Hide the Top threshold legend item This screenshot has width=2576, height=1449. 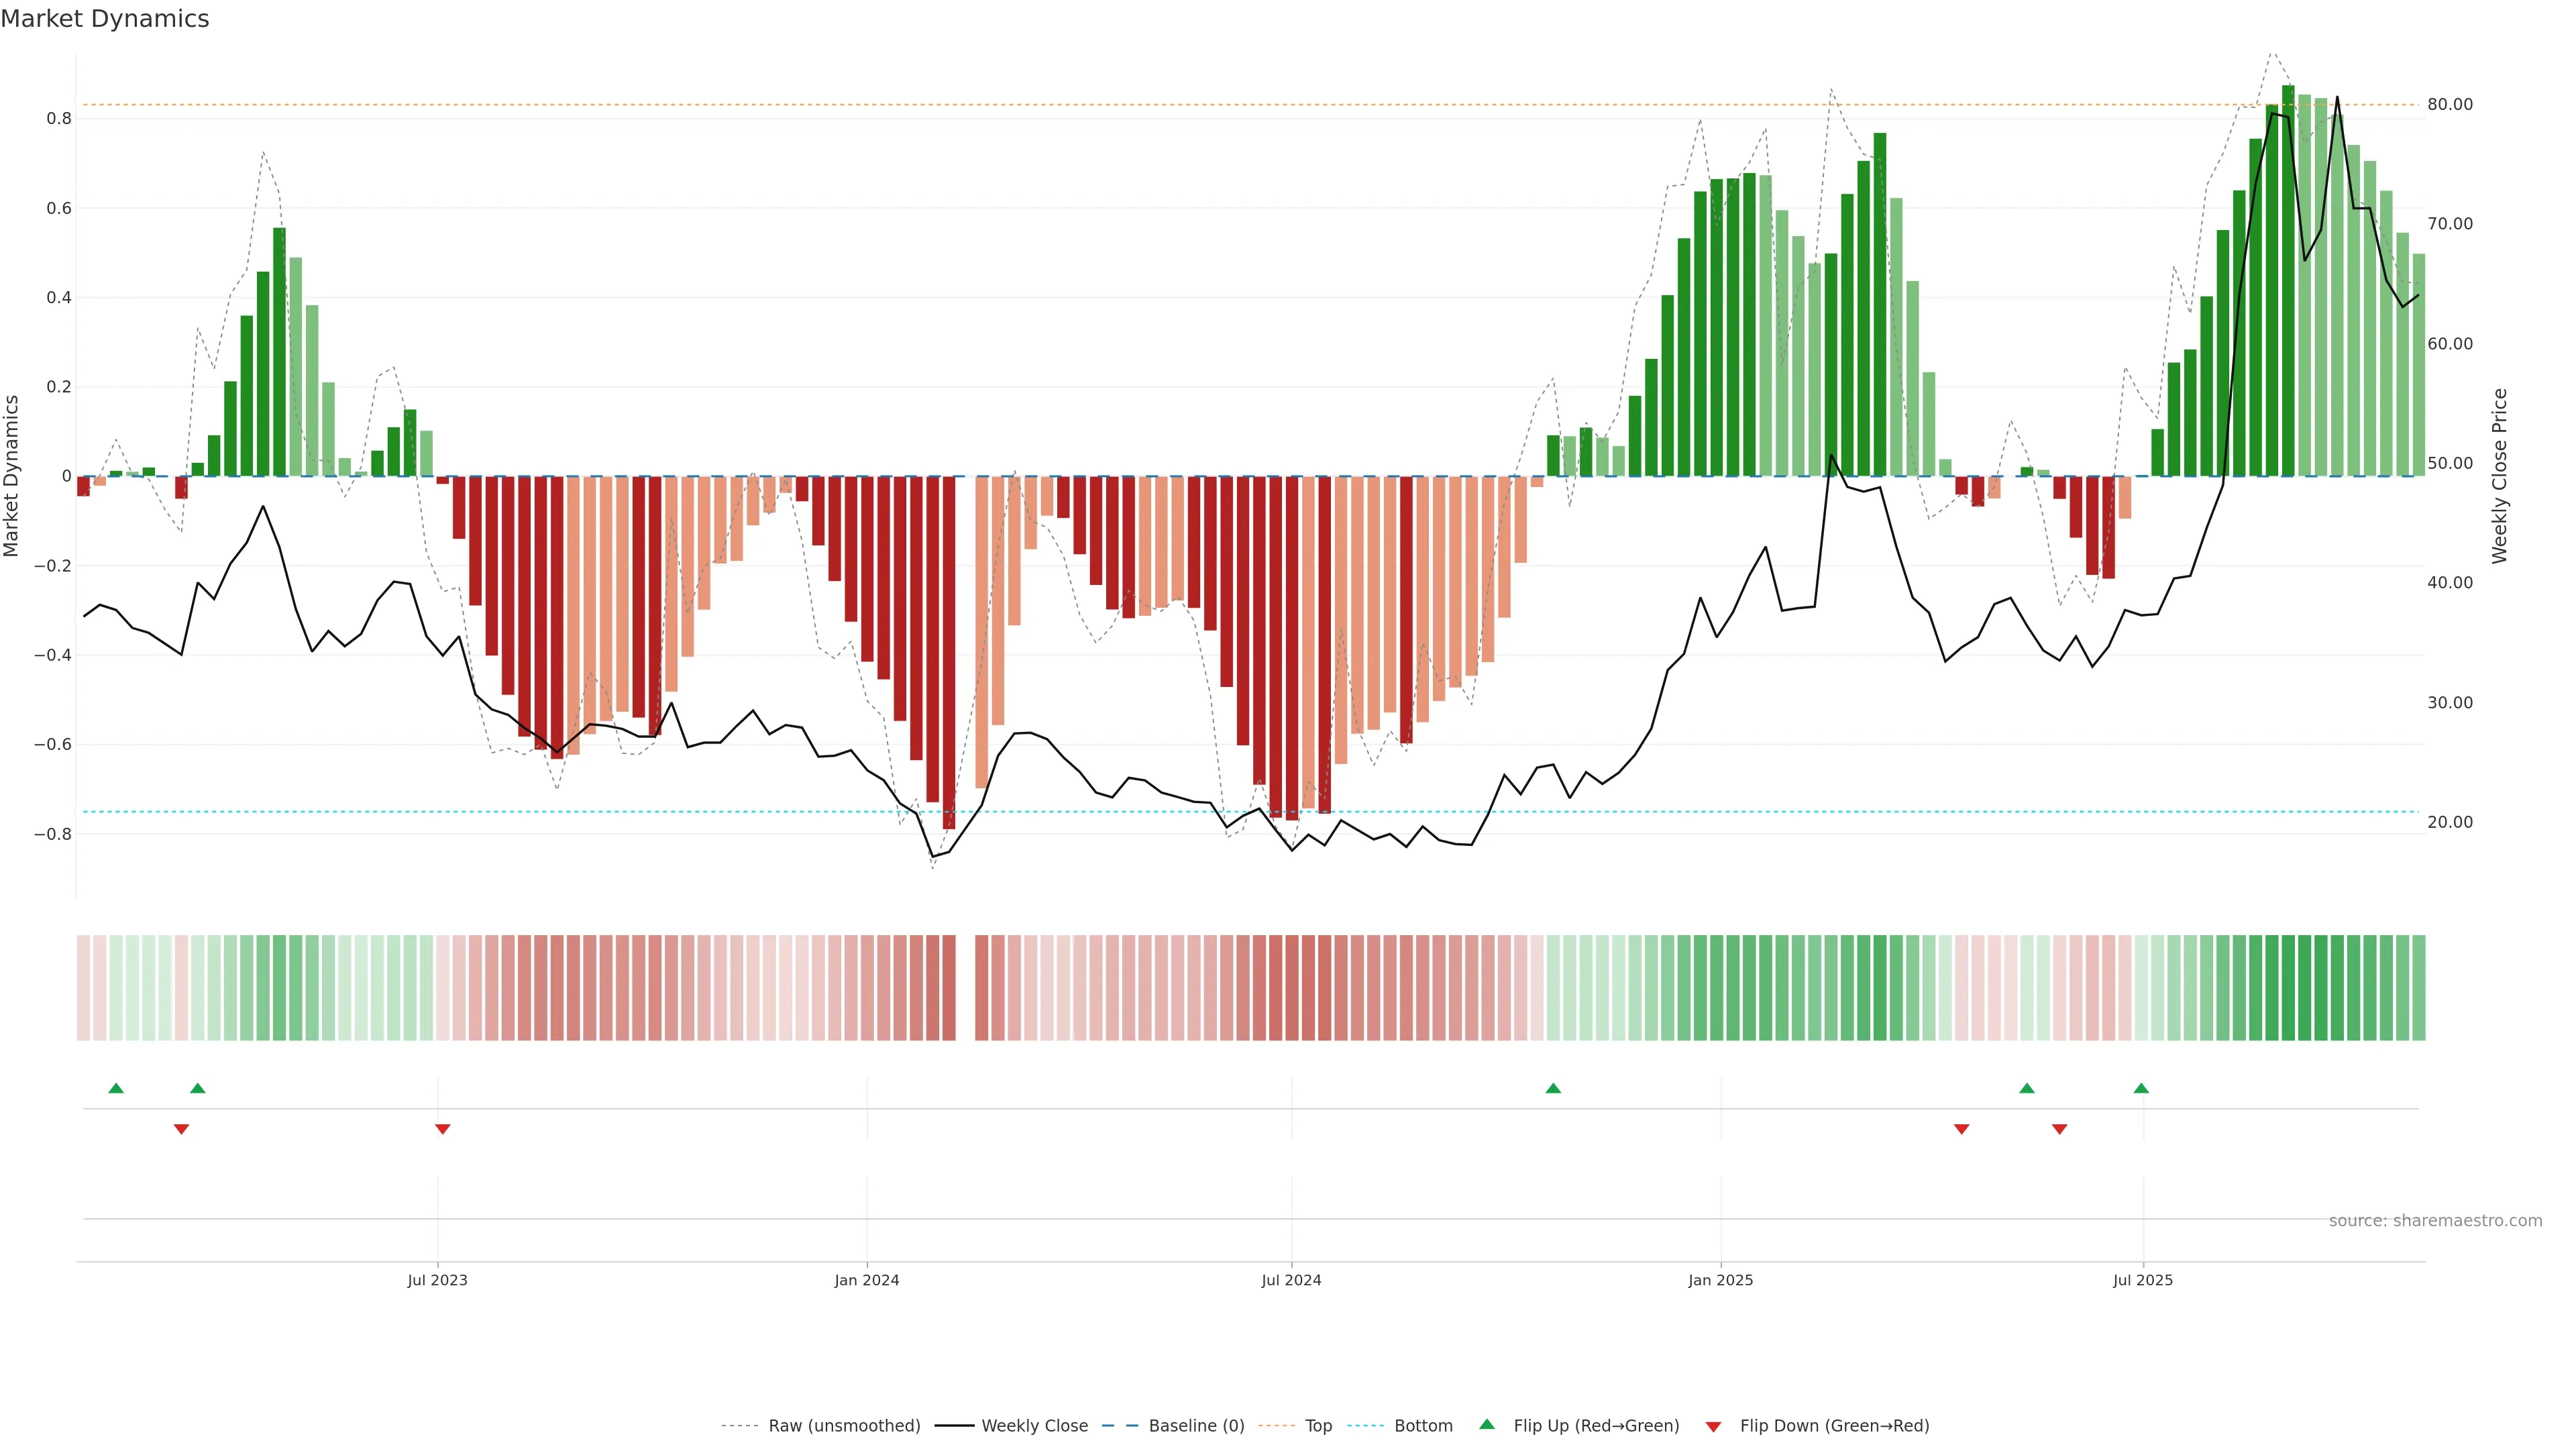click(x=1318, y=1426)
